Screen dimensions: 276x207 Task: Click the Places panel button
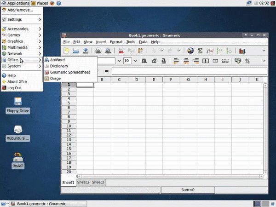click(40, 3)
